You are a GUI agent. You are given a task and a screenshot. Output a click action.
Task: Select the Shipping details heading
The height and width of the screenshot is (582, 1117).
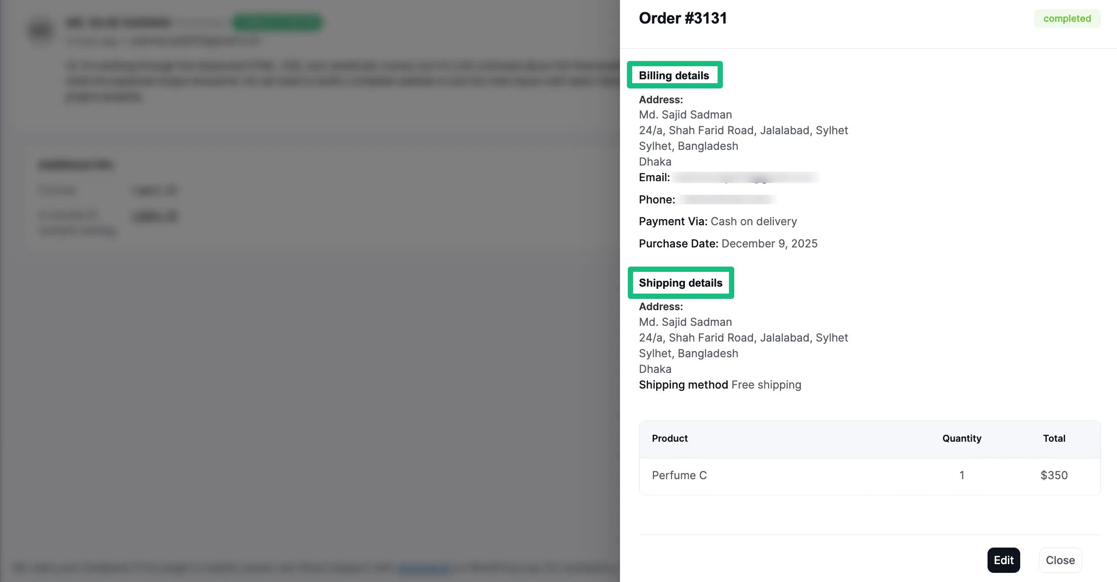(681, 283)
